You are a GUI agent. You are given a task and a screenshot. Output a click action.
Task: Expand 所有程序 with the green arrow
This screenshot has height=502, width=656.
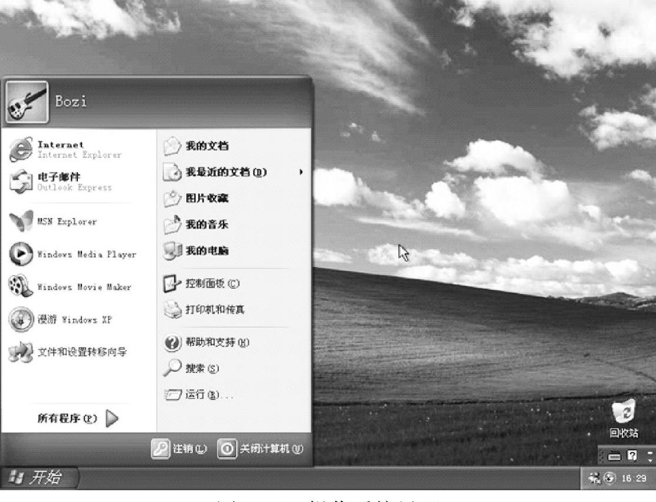coord(112,418)
